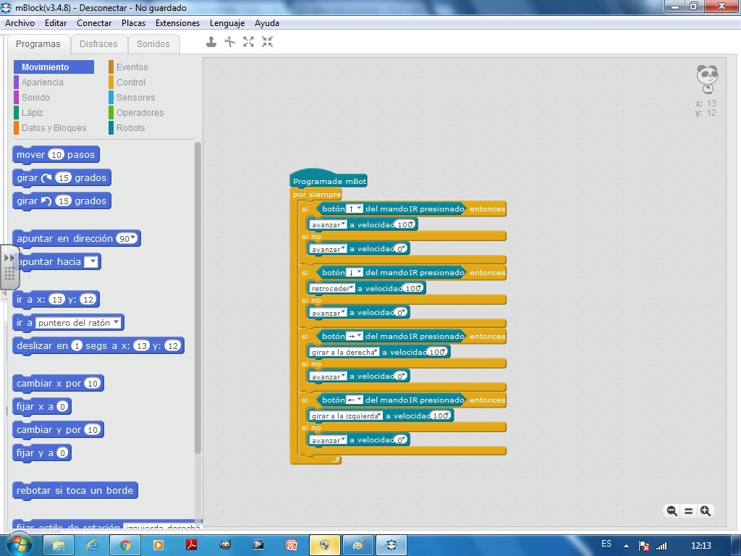Click the shrink sprite icon
The height and width of the screenshot is (556, 741).
coord(268,42)
